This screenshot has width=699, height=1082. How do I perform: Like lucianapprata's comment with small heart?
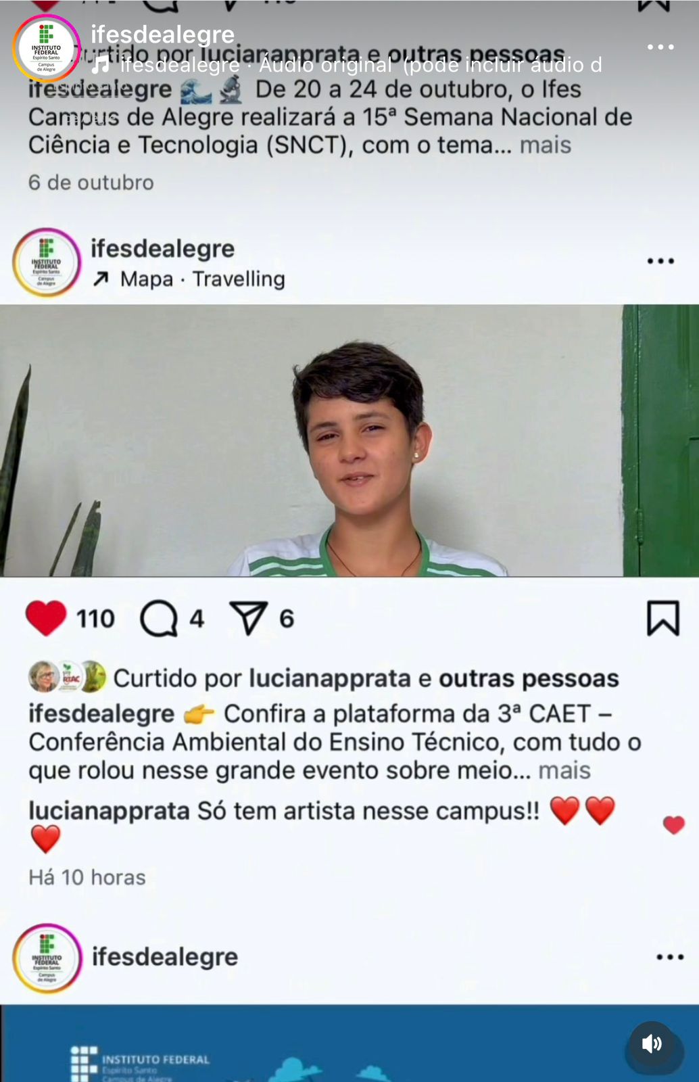point(673,824)
